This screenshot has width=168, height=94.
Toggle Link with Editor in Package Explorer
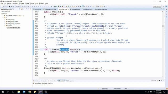point(22,9)
